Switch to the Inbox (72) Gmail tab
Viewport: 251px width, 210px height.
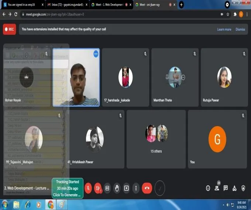68,5
